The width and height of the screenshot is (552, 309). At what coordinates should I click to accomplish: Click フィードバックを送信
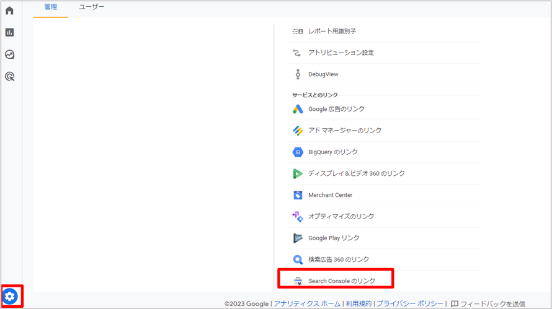click(x=493, y=303)
